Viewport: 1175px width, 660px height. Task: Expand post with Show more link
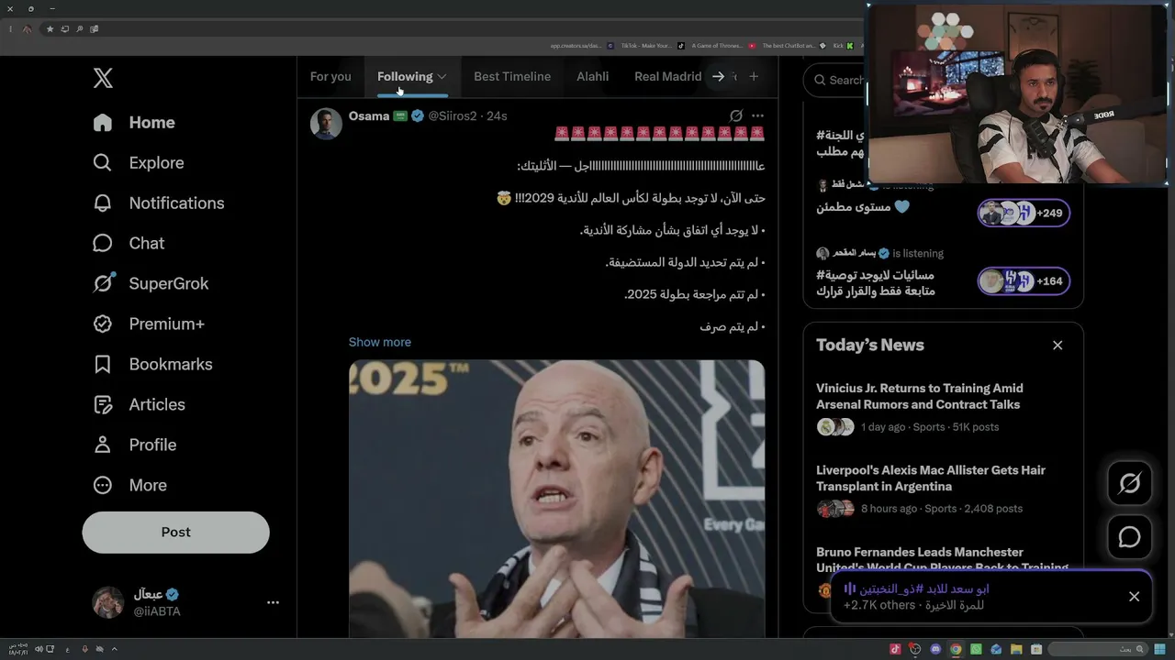(380, 342)
